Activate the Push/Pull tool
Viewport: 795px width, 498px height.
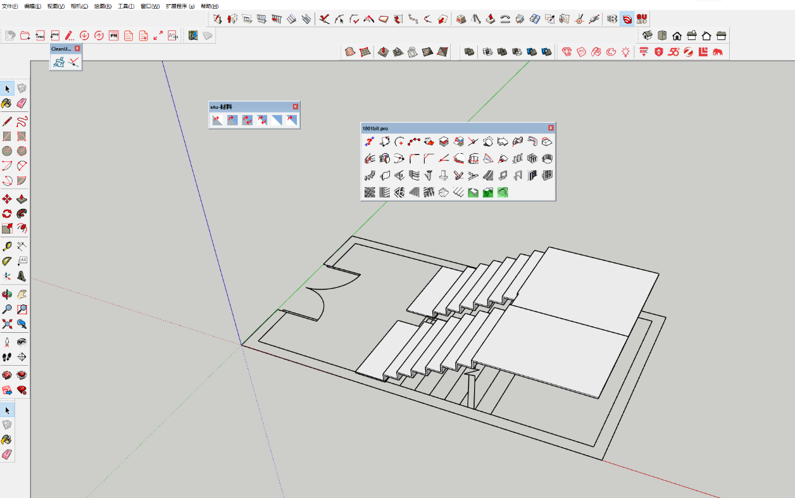tap(22, 199)
